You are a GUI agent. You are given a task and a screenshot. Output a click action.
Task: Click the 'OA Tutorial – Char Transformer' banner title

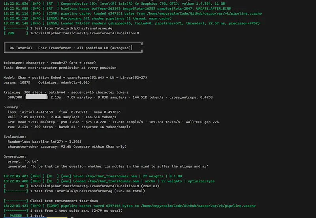[70, 48]
